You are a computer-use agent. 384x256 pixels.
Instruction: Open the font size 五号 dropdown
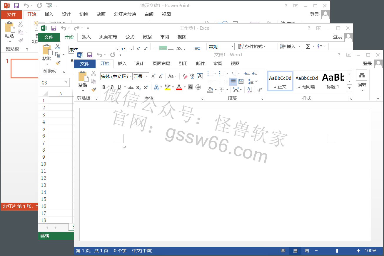pos(147,77)
